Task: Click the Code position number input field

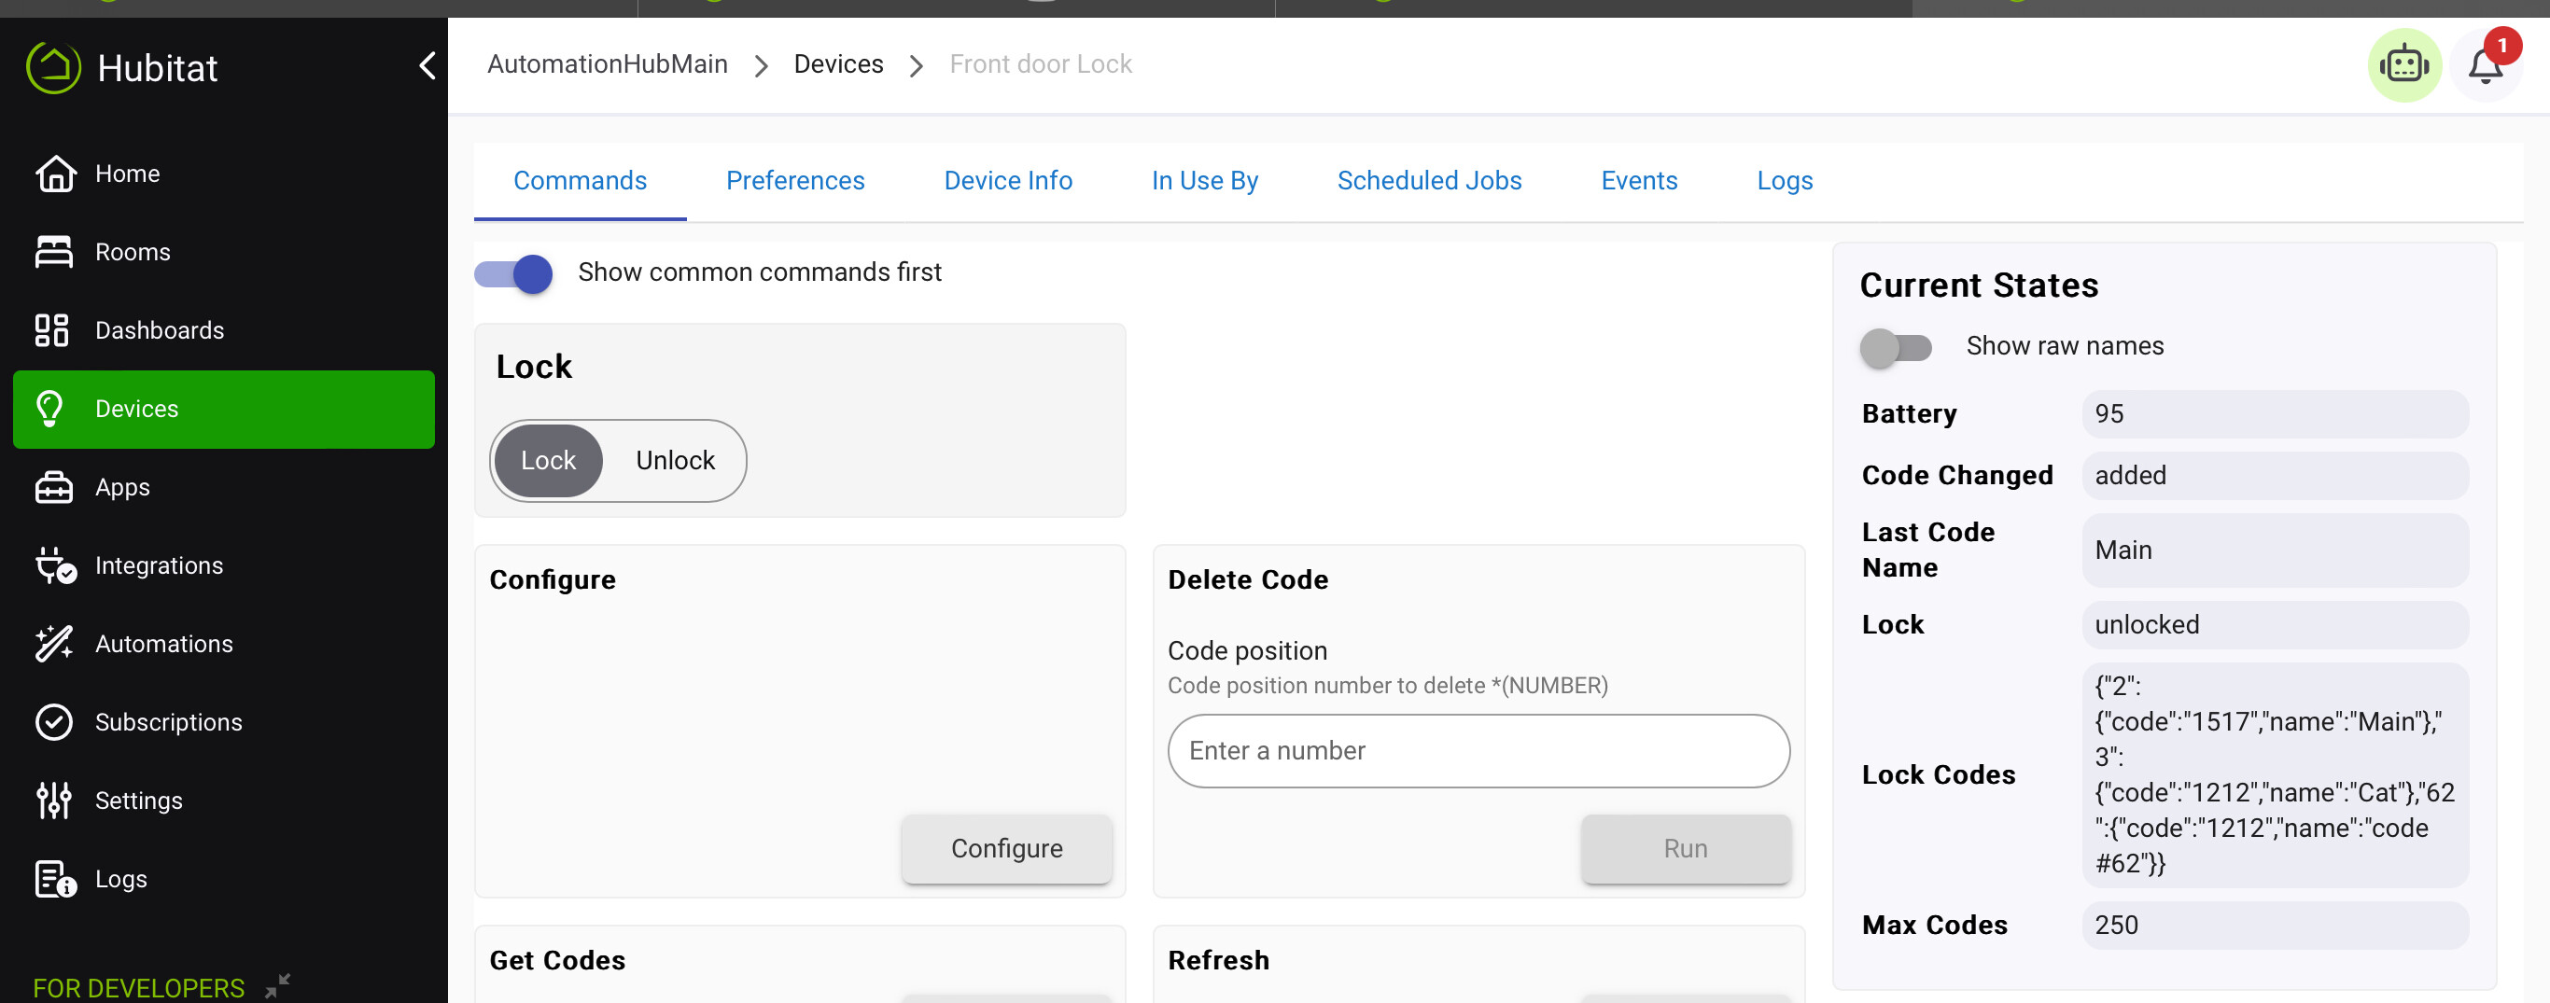Action: point(1478,751)
